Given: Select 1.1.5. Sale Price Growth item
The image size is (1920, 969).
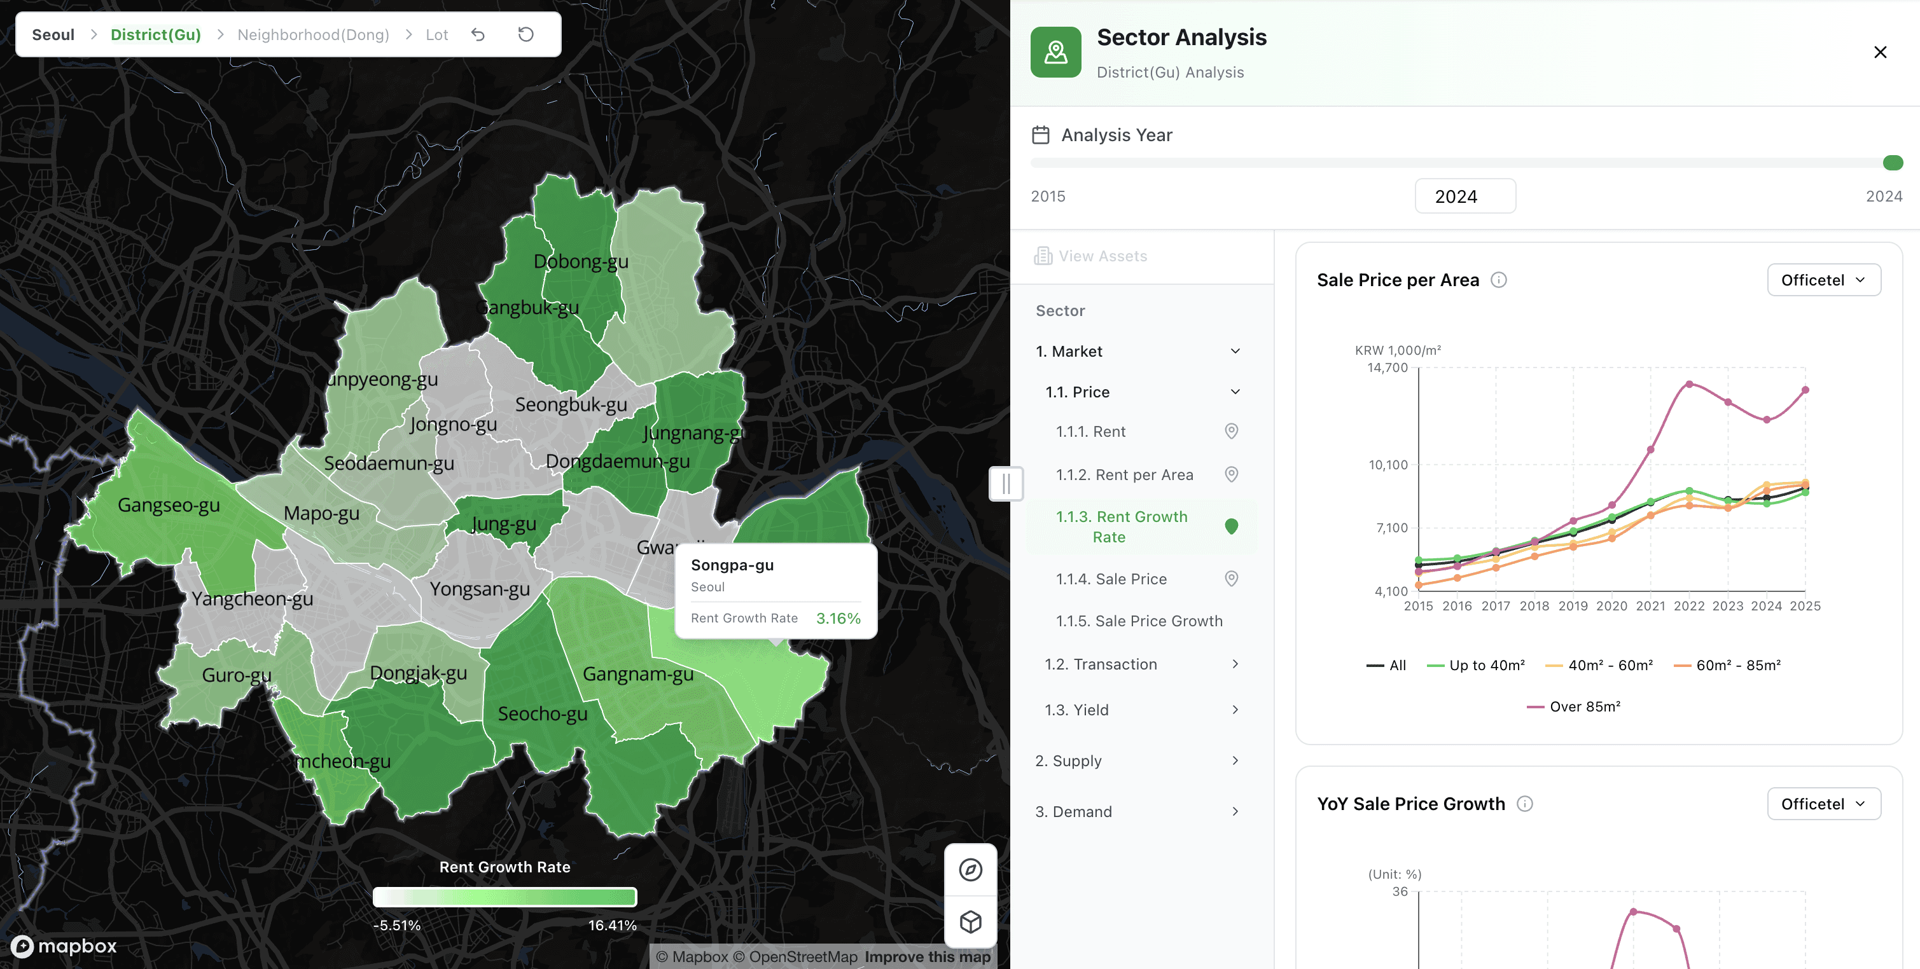Looking at the screenshot, I should tap(1139, 621).
